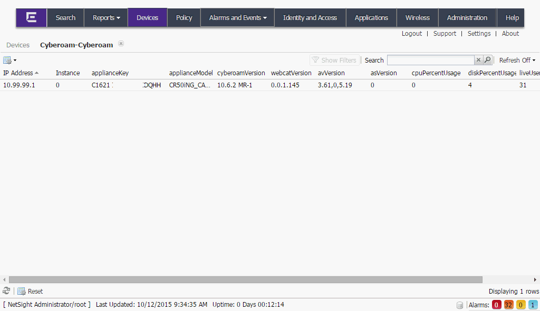Click the scrollbar right arrow

point(535,280)
